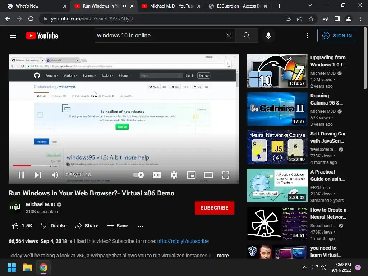
Task: Open a new browser tab
Action: [279, 6]
